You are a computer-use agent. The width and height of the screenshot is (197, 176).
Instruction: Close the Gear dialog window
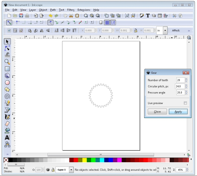pos(186,73)
